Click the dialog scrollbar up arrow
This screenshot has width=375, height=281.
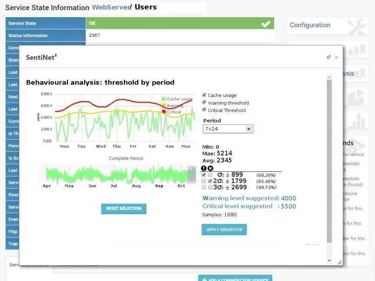click(x=329, y=77)
